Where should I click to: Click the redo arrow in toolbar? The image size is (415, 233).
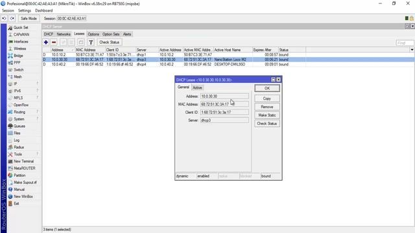tap(12, 19)
